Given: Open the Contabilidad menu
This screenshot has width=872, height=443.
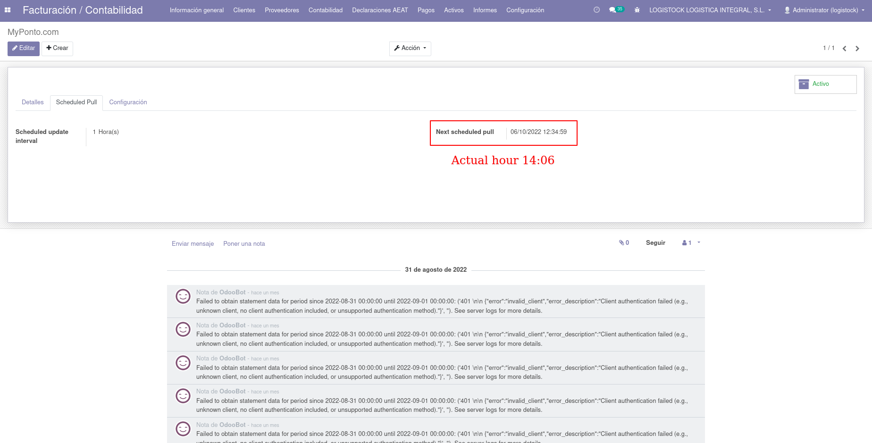Looking at the screenshot, I should click(x=326, y=10).
